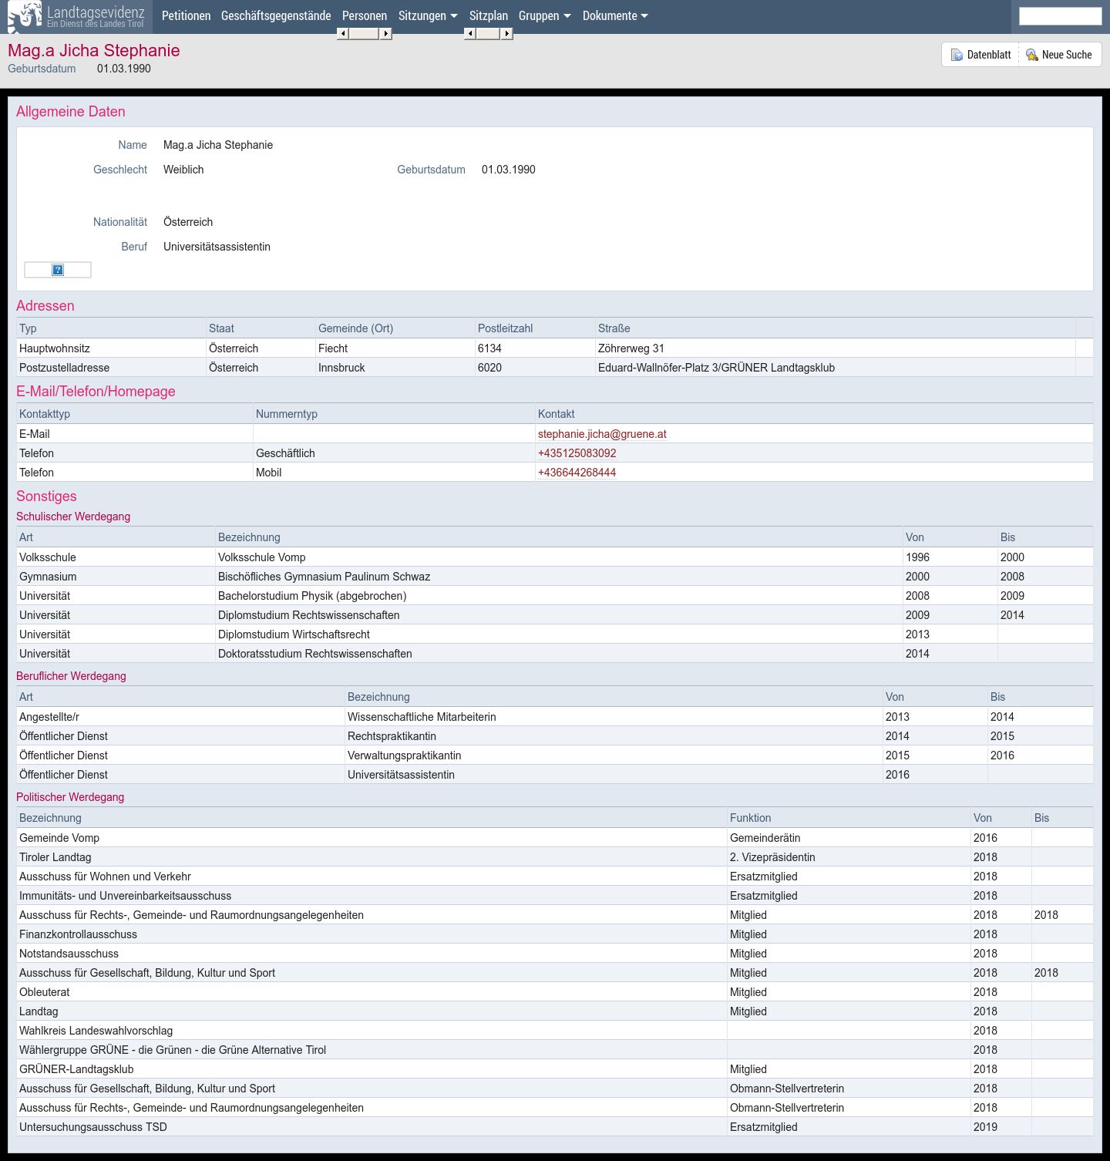Click right arrow of scrollbar under Personen
This screenshot has width=1110, height=1161.
(386, 33)
